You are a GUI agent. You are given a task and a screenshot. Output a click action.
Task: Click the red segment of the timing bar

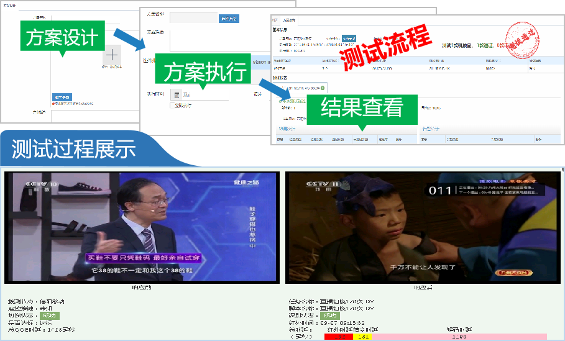click(x=338, y=337)
